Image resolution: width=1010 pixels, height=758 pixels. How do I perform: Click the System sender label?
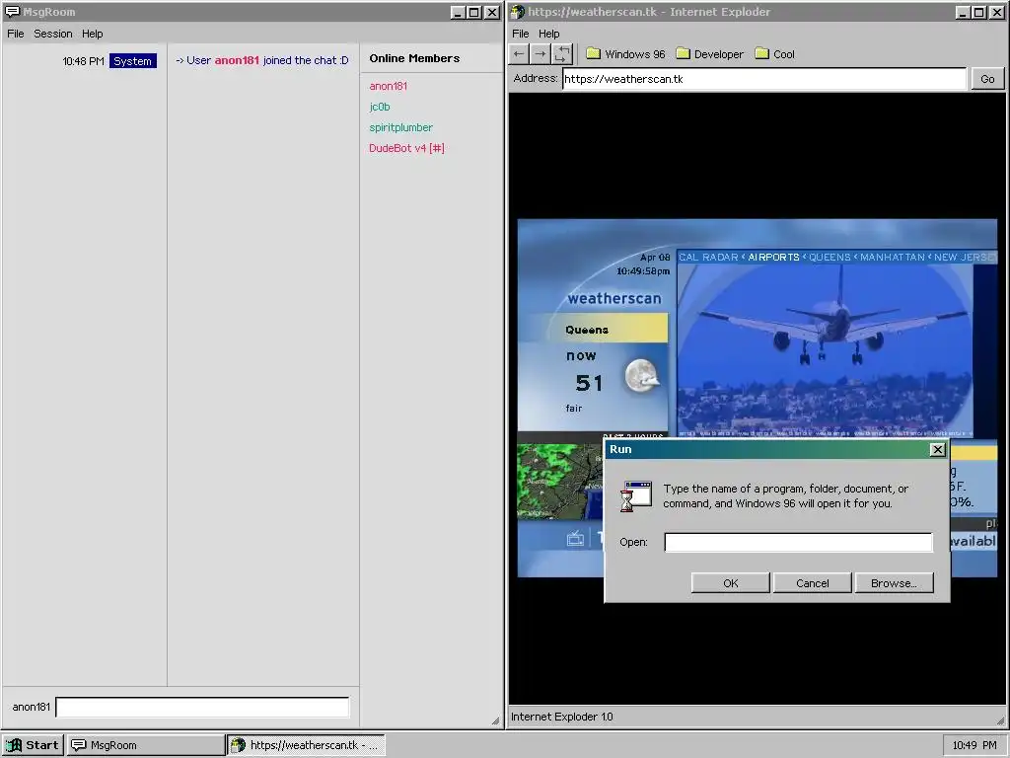[x=133, y=60]
